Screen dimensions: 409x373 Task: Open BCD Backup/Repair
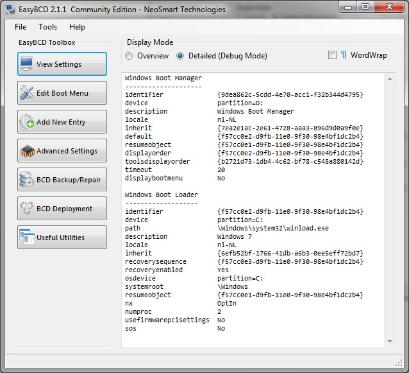pos(62,180)
